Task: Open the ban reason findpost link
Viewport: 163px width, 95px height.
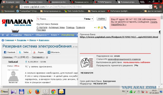Action: click(119, 37)
